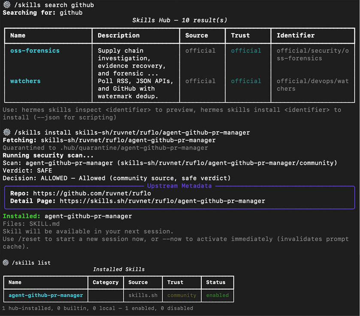Click the 'Trust' header in Skills Hub table
Screen dimensions: 360x316
(240, 36)
